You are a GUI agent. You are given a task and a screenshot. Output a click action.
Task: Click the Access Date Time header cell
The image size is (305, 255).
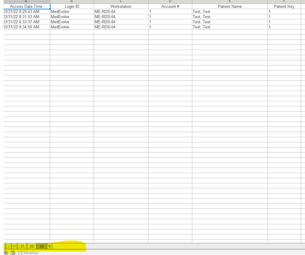click(26, 6)
